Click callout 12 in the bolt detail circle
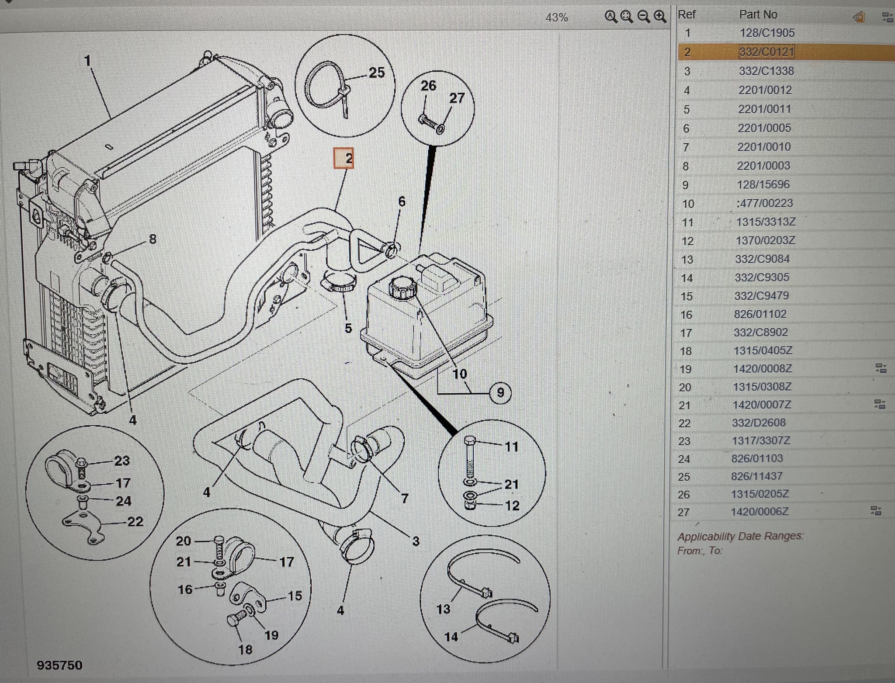This screenshot has height=683, width=895. pyautogui.click(x=512, y=506)
